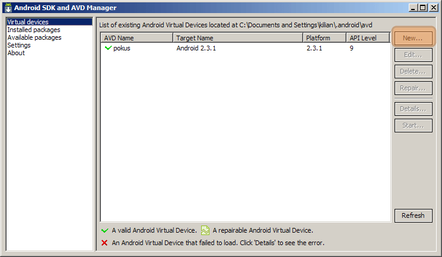Click the green checkmark beside pokus
442x257 pixels.
(108, 48)
